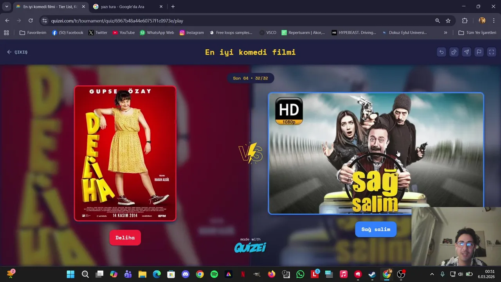This screenshot has width=501, height=282.
Task: Open the Chrome profile avatar
Action: [x=482, y=21]
